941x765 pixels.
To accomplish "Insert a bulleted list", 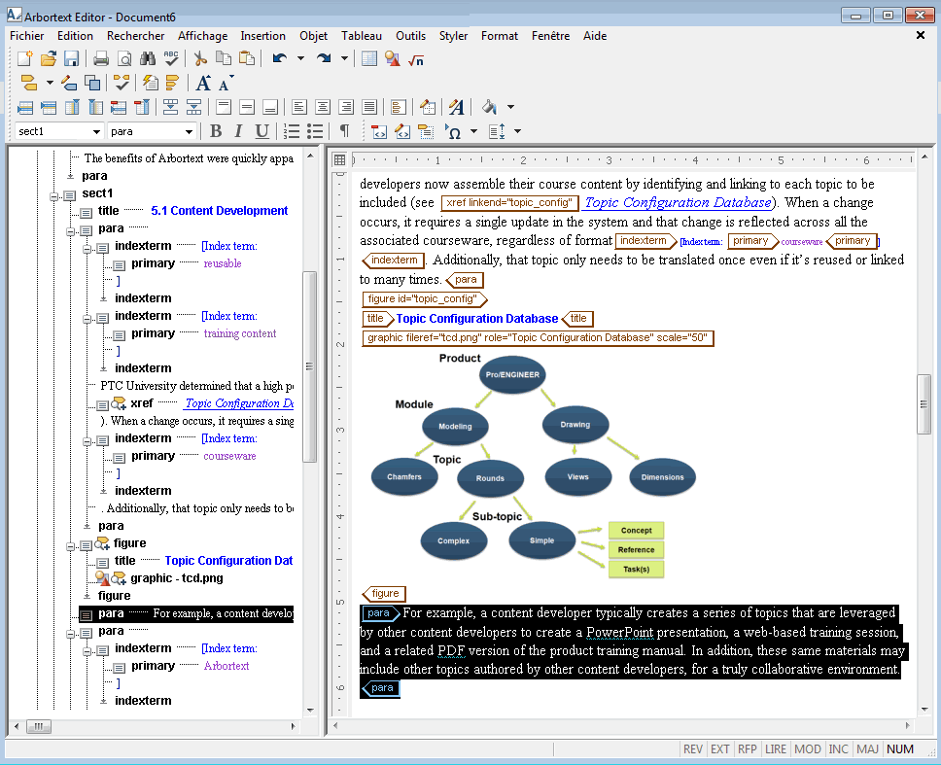I will tap(315, 131).
